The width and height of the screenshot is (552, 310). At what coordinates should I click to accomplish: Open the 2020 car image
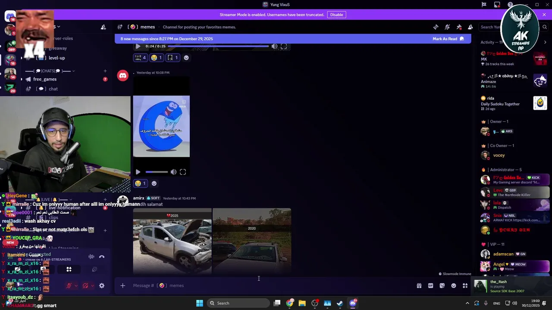tap(252, 241)
